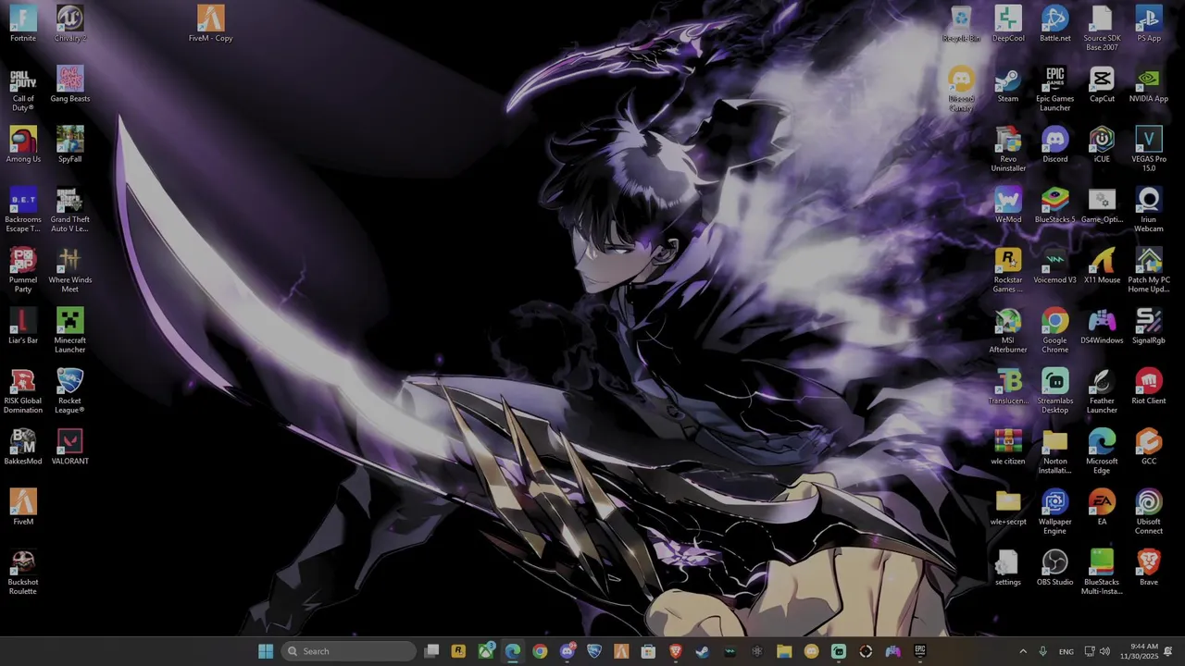Open the PS App desktop icon
The width and height of the screenshot is (1185, 666).
[1149, 23]
